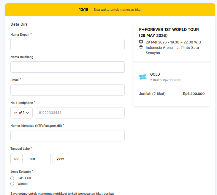Click 'Saya setuju untuk menerima notifikasi' text
Image resolution: width=217 pixels, height=195 pixels.
[x=62, y=194]
